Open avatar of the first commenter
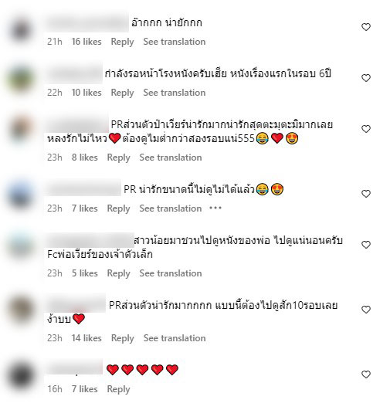This screenshot has width=380, height=410. [21, 30]
